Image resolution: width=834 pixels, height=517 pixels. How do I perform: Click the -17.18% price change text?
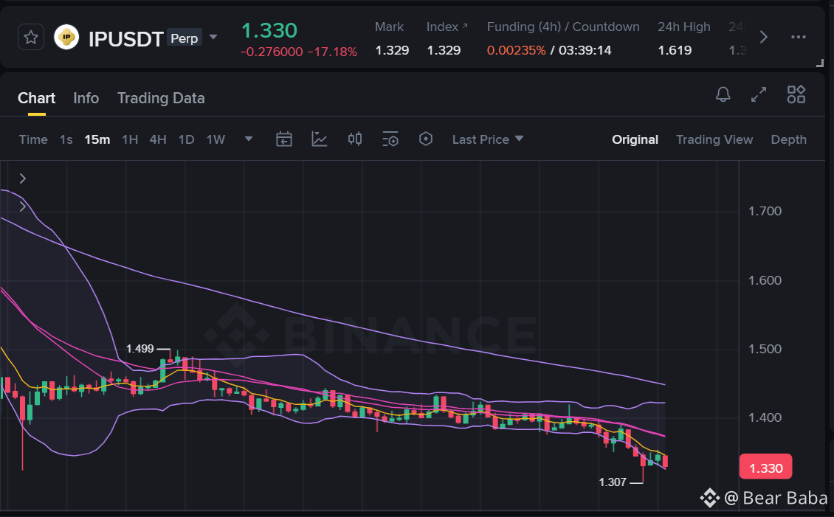(332, 52)
